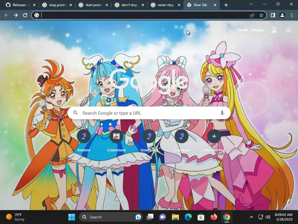Launch Firefox from taskbar
The image size is (298, 224).
pos(214,217)
